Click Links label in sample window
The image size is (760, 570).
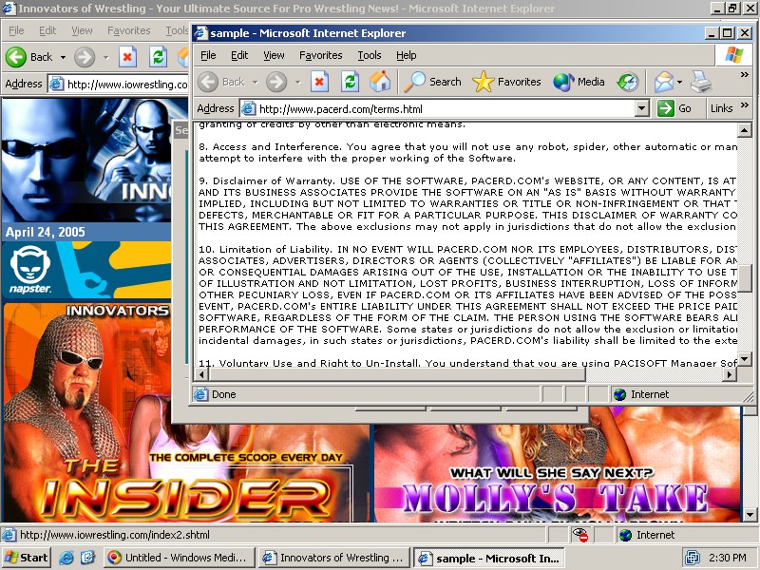pos(721,108)
